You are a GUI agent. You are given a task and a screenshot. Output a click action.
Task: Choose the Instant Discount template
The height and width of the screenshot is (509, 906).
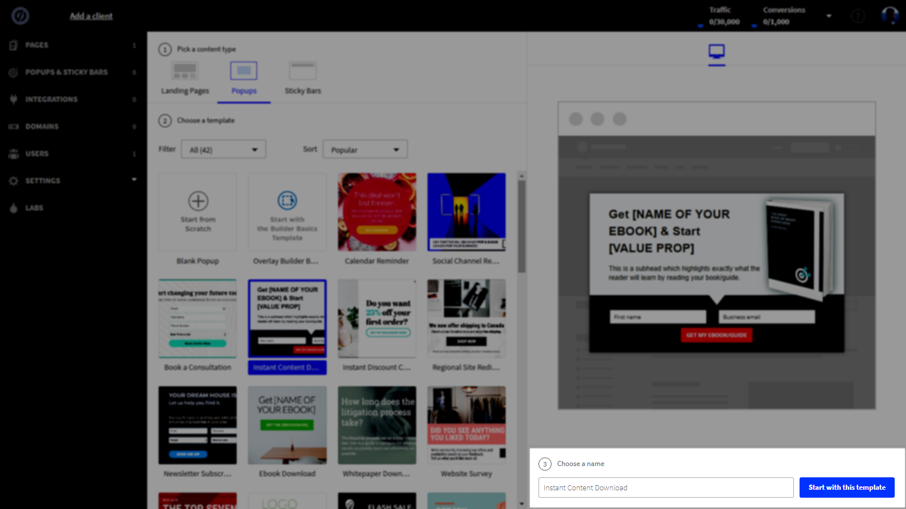coord(377,318)
